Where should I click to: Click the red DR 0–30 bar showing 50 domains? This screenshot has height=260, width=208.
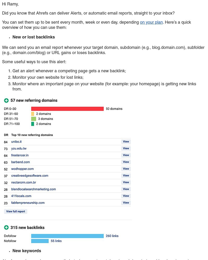pyautogui.click(x=68, y=109)
